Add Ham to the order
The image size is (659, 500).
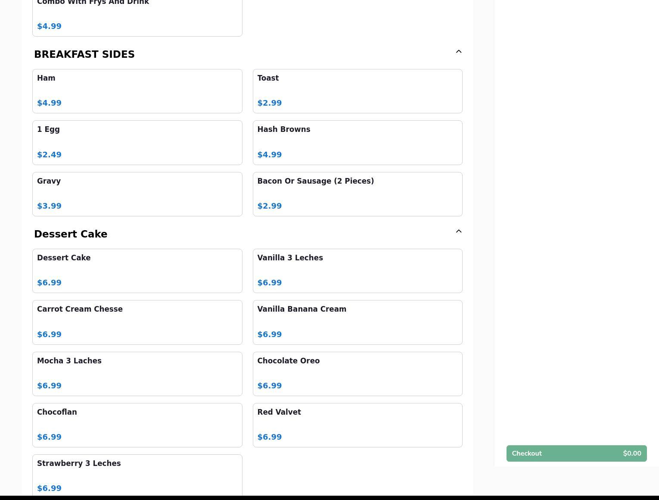point(137,91)
